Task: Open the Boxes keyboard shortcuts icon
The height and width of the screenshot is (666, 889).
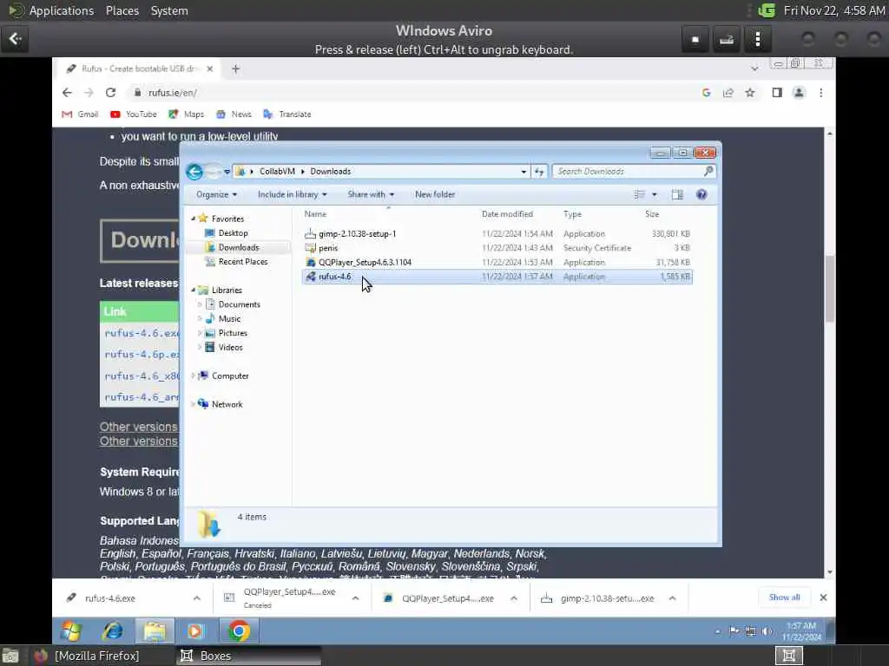Action: click(x=727, y=39)
